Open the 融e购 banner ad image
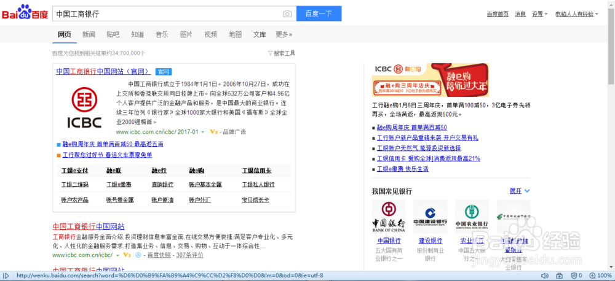The width and height of the screenshot is (615, 281). [430, 80]
